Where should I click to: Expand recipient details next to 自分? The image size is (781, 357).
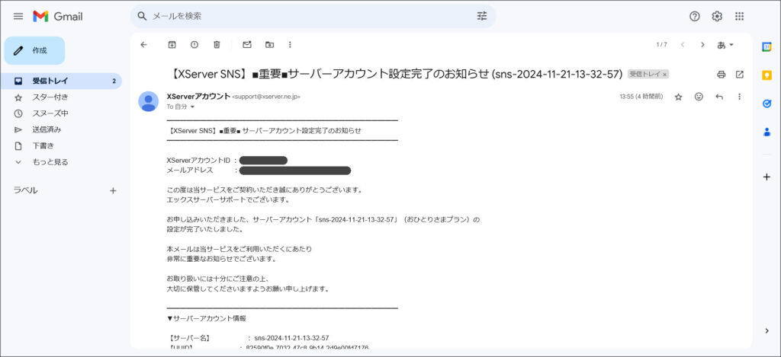click(193, 107)
